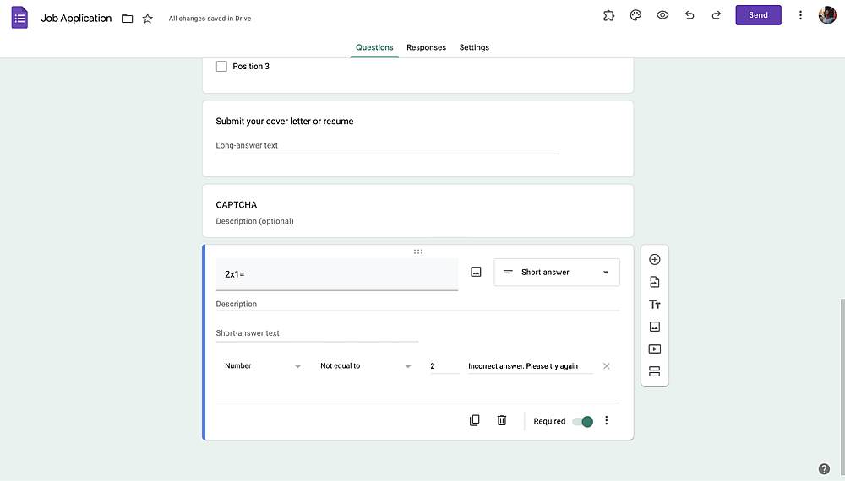Open the add-ons puzzle icon
Image resolution: width=845 pixels, height=481 pixels.
(x=608, y=15)
